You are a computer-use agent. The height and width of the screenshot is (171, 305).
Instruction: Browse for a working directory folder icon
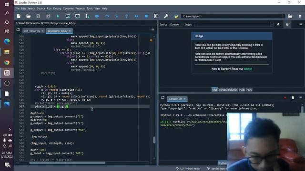(x=290, y=16)
